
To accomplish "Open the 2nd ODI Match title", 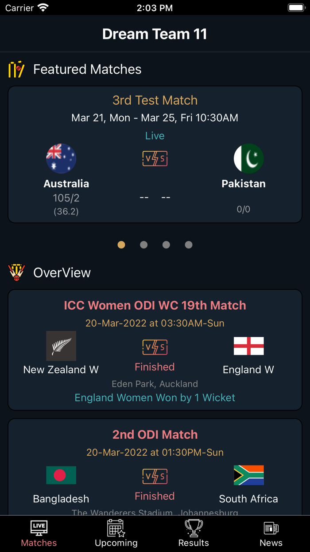I will [155, 434].
